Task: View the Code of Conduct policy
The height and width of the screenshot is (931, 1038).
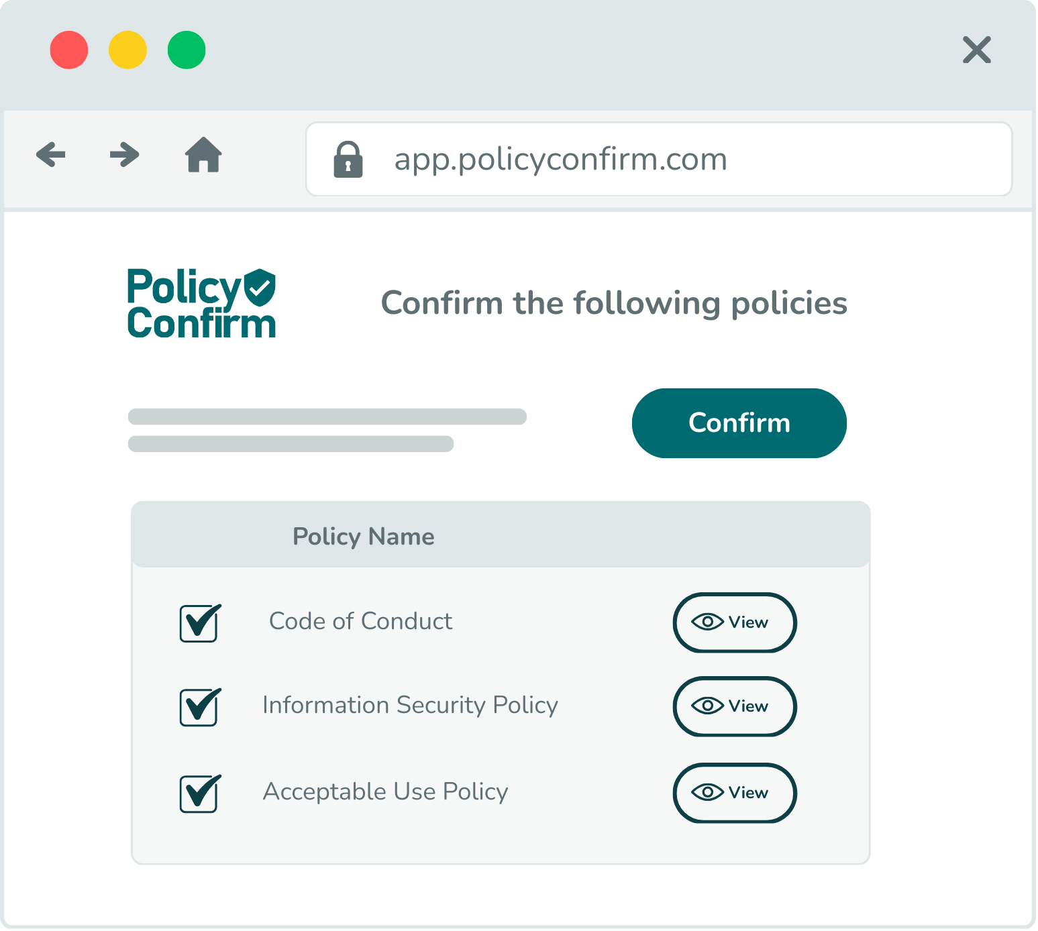Action: [x=735, y=622]
